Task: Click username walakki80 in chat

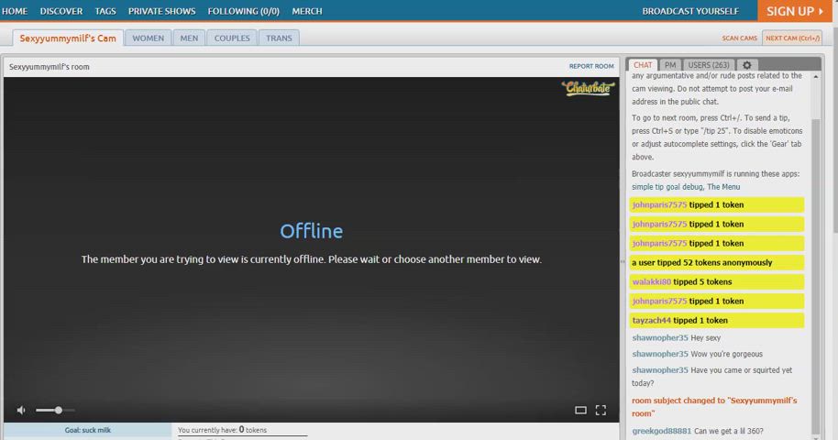Action: click(652, 281)
